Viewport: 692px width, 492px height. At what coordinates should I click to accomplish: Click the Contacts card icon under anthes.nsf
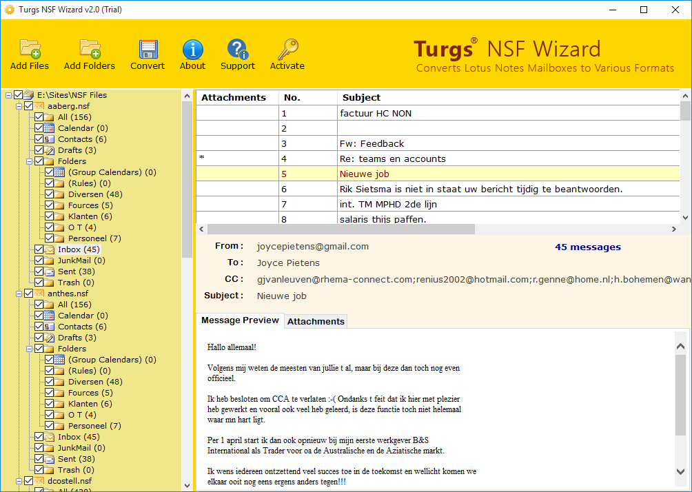pyautogui.click(x=49, y=327)
